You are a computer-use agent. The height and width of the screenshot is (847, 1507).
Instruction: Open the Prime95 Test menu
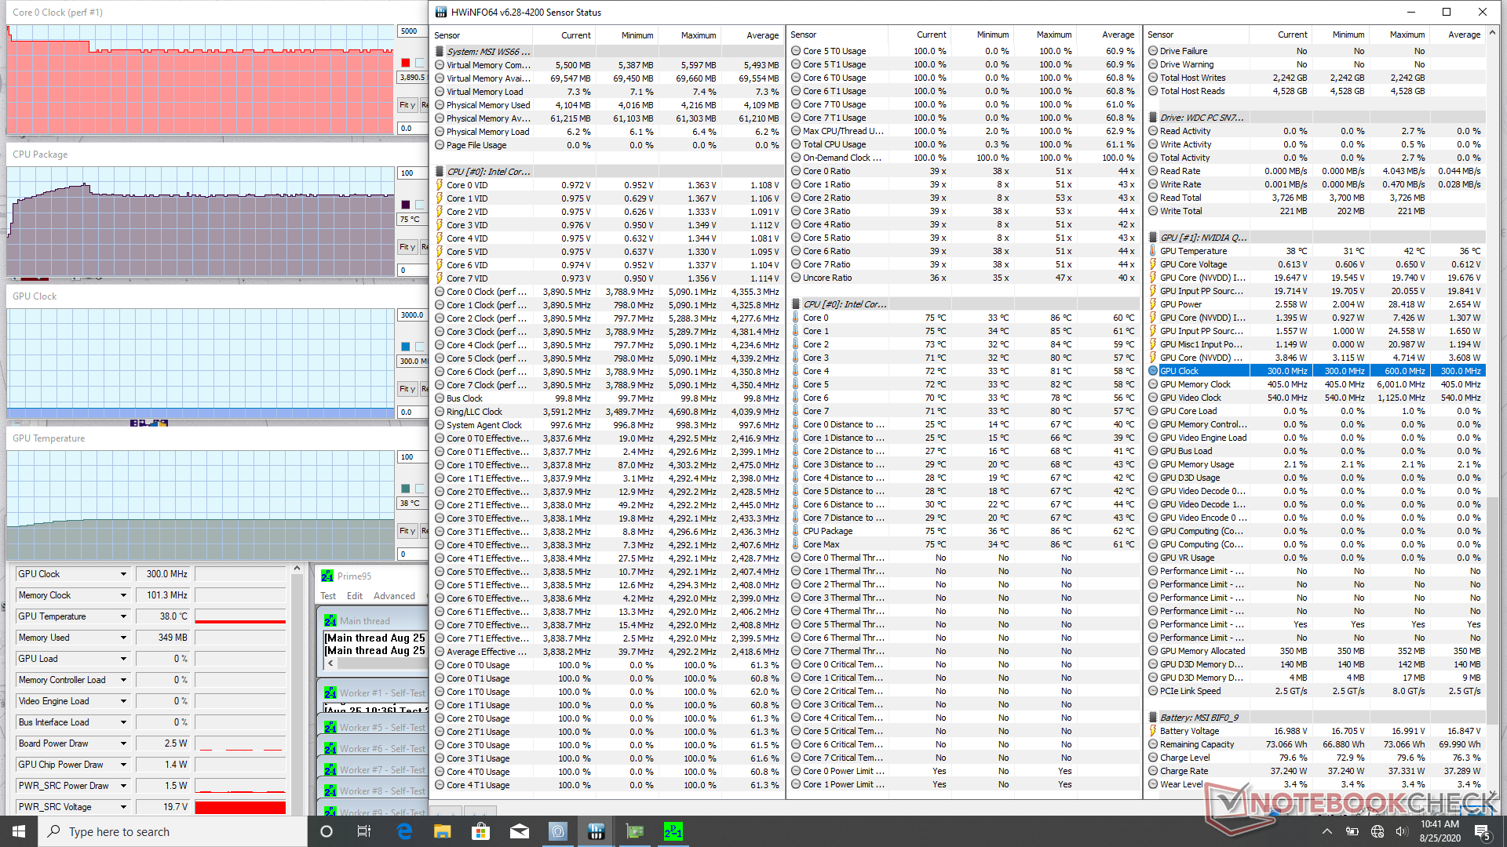coord(328,596)
